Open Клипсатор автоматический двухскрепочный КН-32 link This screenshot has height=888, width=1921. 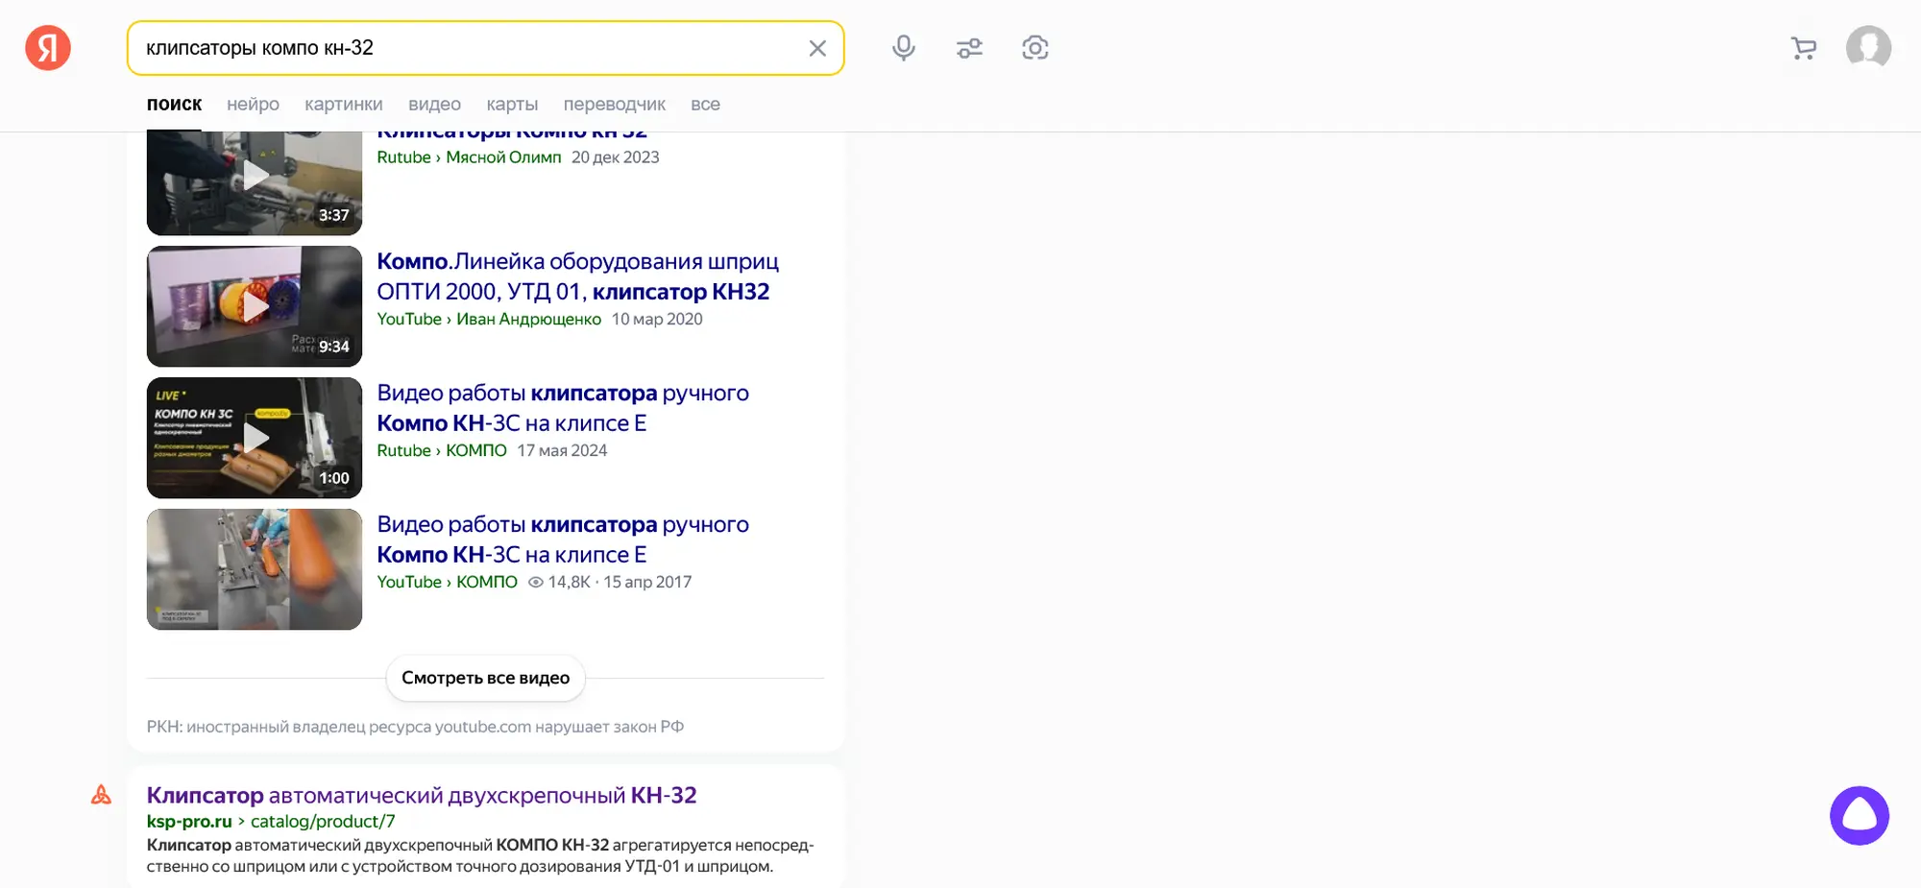coord(422,795)
